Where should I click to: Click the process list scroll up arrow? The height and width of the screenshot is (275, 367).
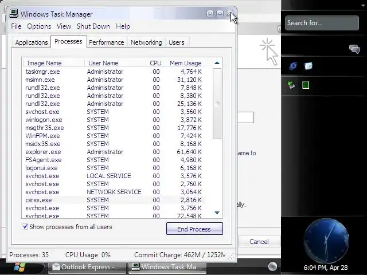tap(217, 62)
